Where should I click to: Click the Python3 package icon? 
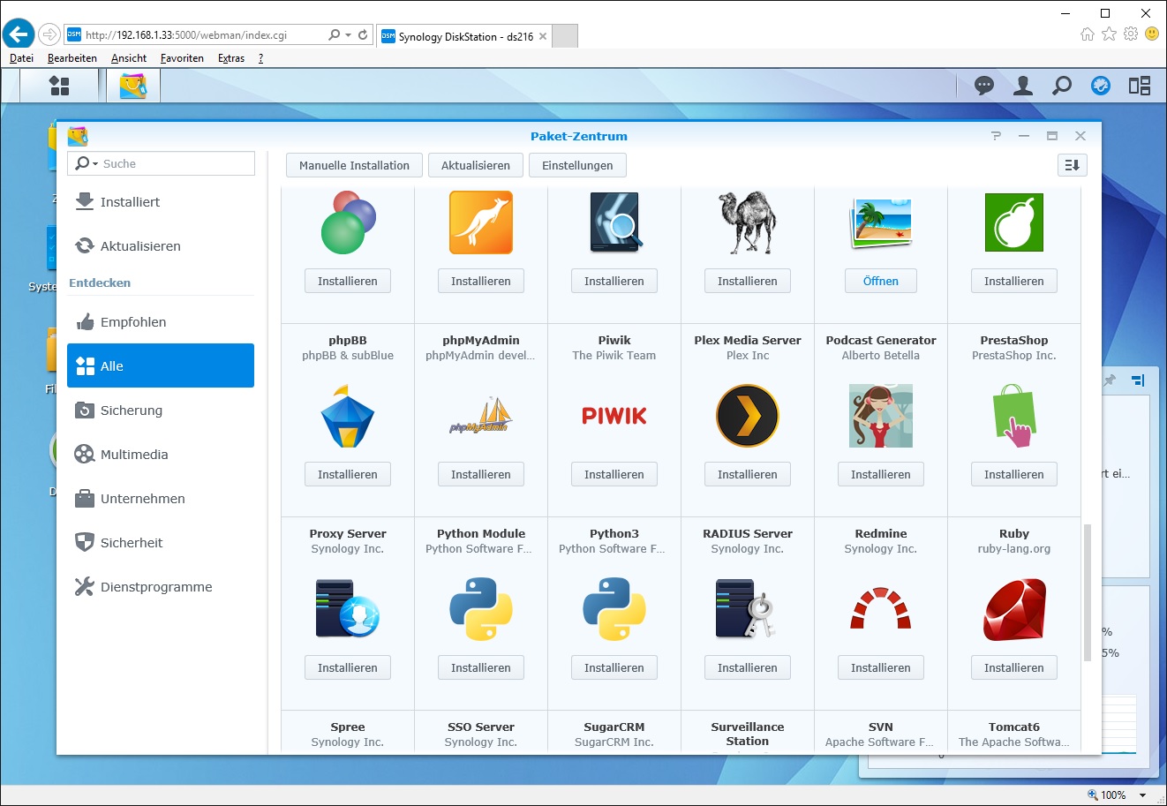(x=614, y=609)
